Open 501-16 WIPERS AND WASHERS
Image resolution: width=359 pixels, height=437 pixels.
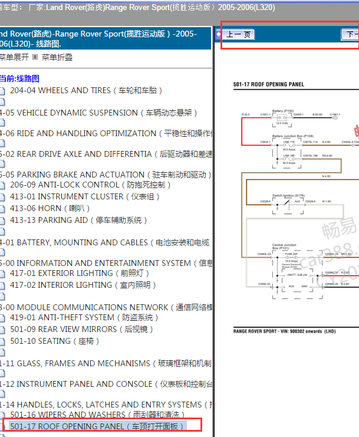coord(97,415)
